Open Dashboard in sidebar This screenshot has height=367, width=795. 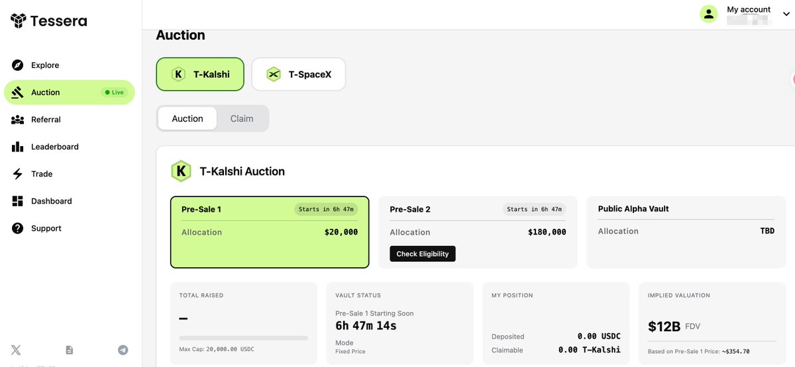[x=70, y=201]
